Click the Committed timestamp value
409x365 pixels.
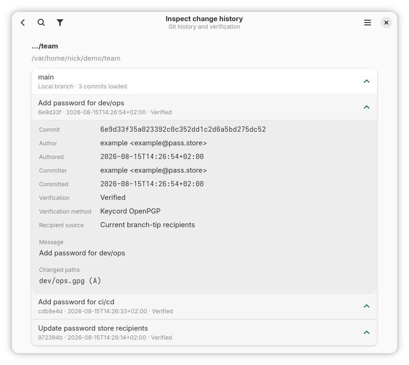152,184
